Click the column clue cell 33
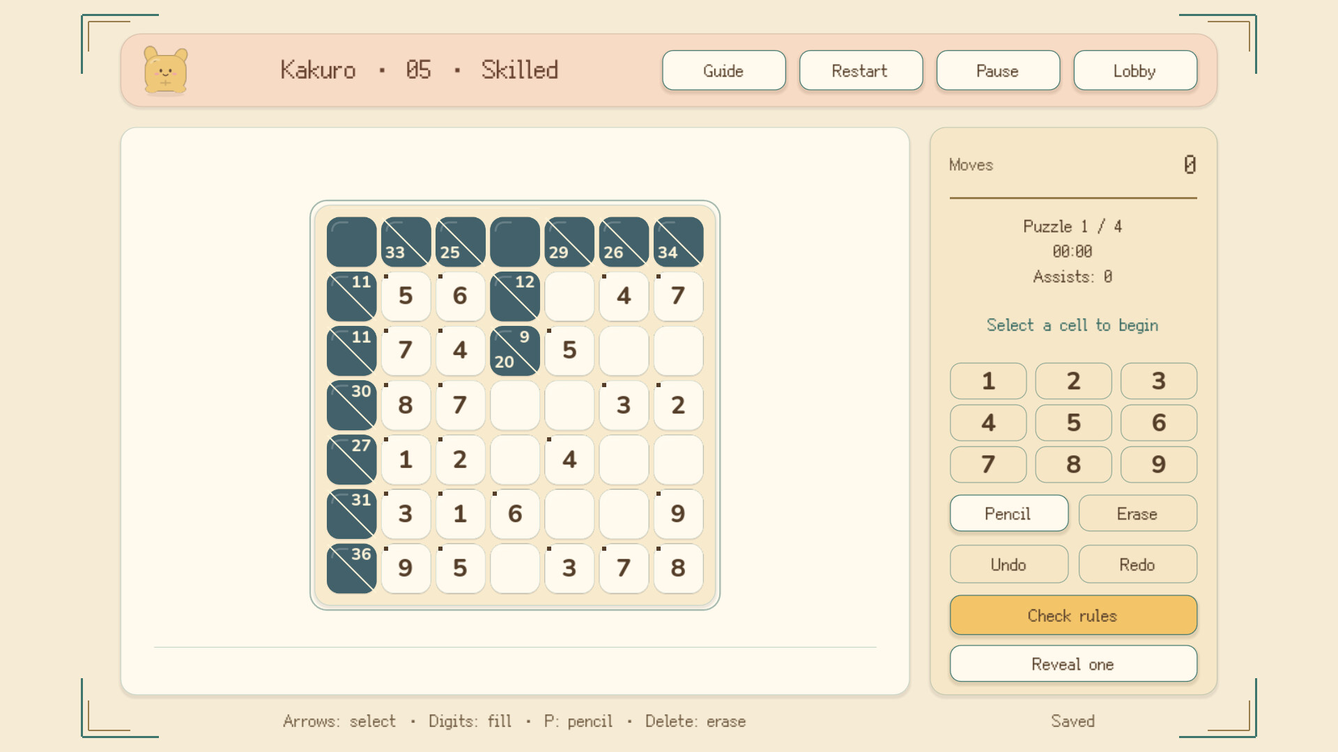Screen dimensions: 1338x752 click(x=406, y=242)
